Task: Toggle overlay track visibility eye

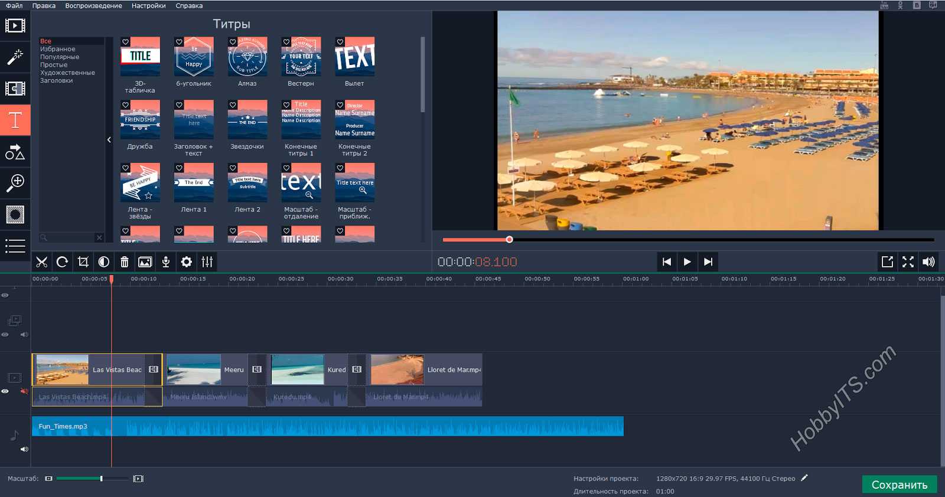Action: [5, 335]
